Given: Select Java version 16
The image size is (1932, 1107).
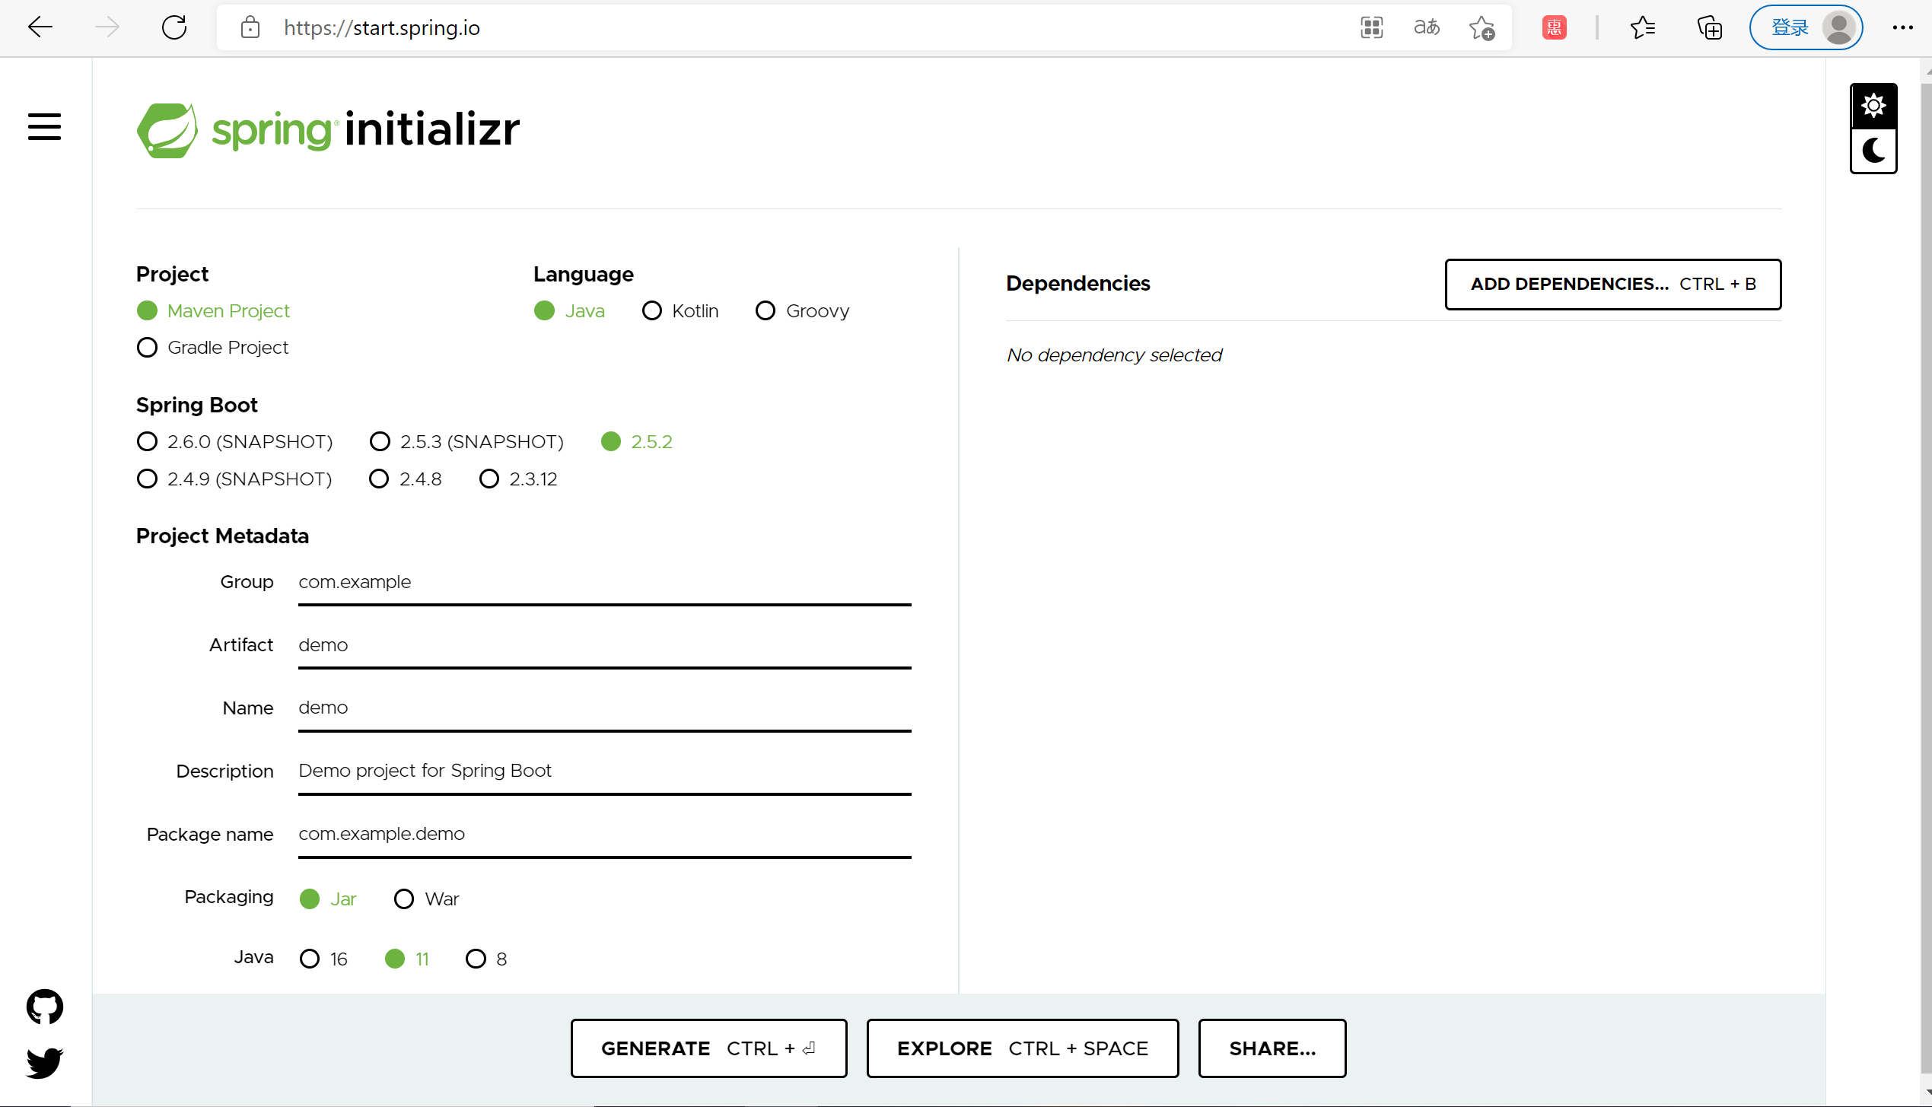Looking at the screenshot, I should (310, 959).
